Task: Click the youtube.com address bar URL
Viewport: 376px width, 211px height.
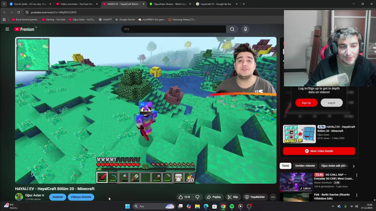Action: (54, 12)
